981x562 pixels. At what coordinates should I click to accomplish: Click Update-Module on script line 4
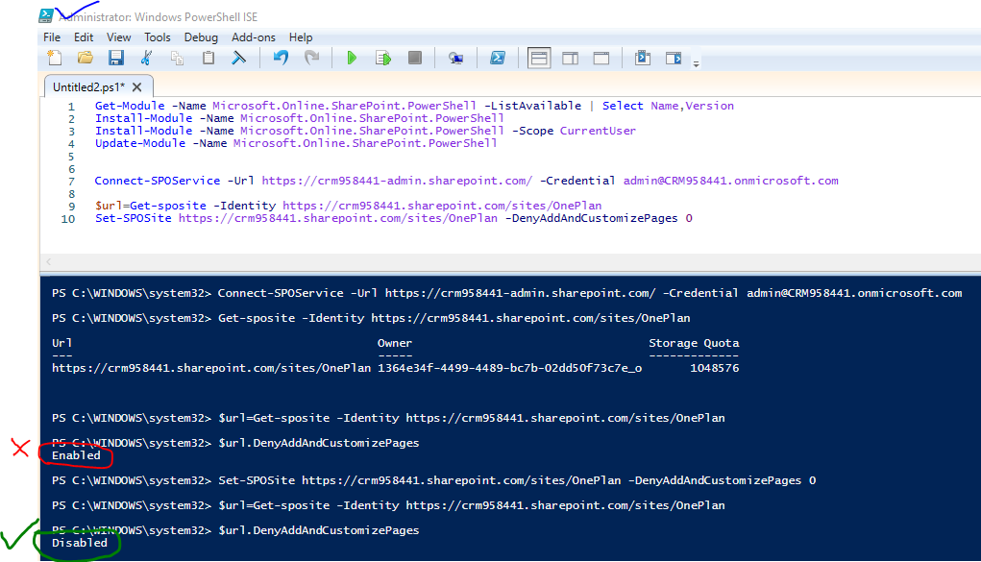[x=140, y=143]
